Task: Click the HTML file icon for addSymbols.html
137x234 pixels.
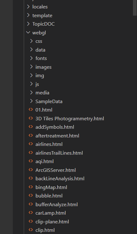Action: pos(31,127)
